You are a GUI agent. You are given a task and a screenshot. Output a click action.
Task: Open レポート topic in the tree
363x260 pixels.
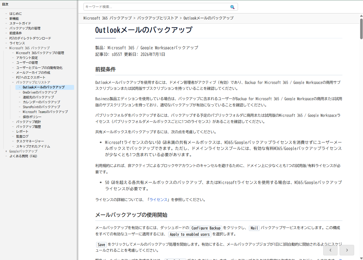(22, 132)
